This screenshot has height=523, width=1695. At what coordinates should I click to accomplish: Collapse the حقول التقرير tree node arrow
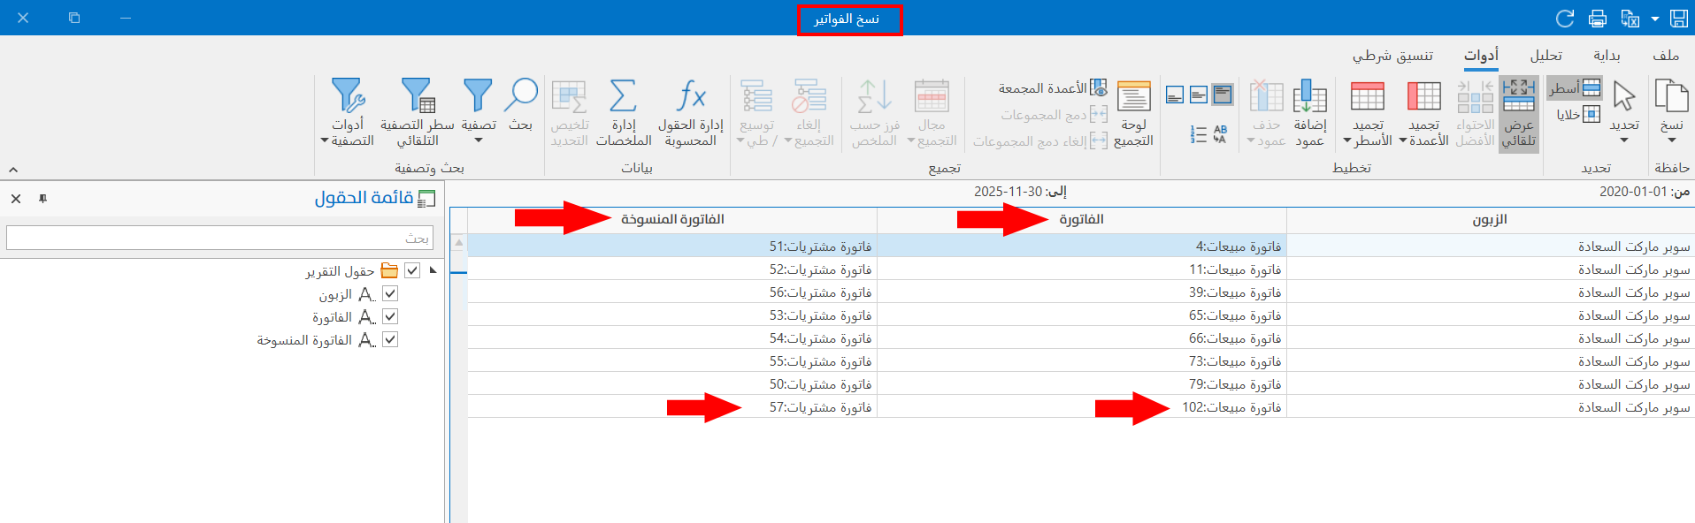(433, 270)
